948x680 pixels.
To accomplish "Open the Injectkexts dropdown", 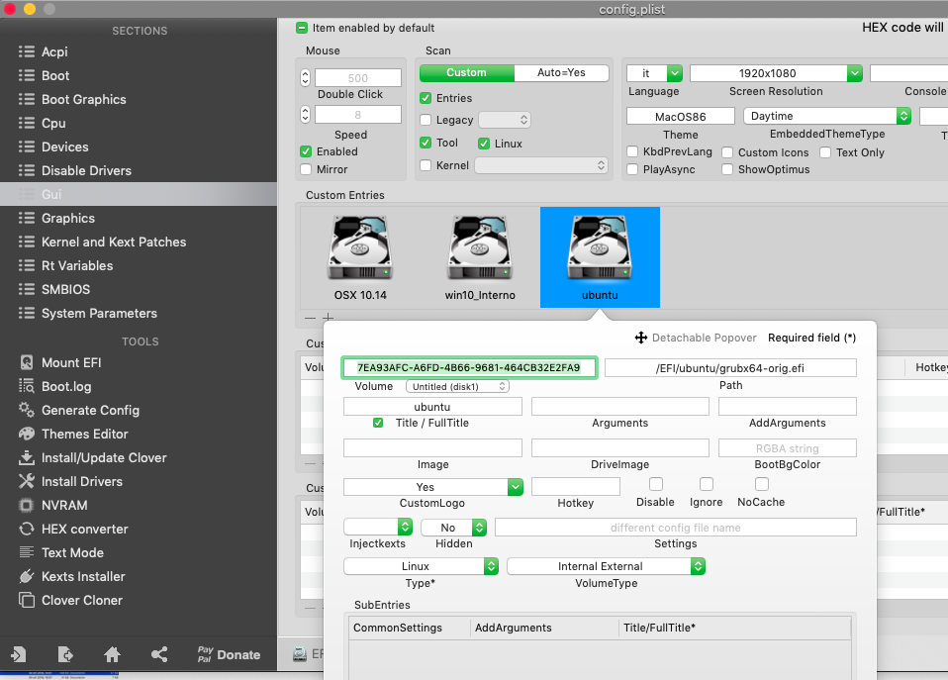I will click(378, 528).
